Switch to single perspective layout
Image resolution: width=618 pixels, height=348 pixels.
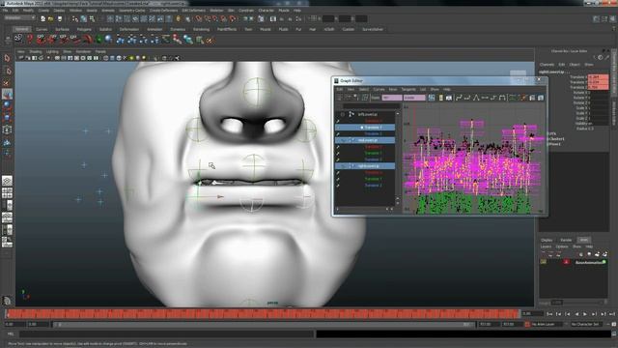[7, 181]
